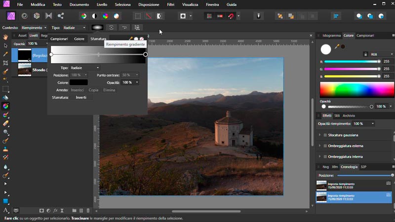Add group folder icon in Livelli panel
This screenshot has height=222, width=395.
(x=74, y=211)
